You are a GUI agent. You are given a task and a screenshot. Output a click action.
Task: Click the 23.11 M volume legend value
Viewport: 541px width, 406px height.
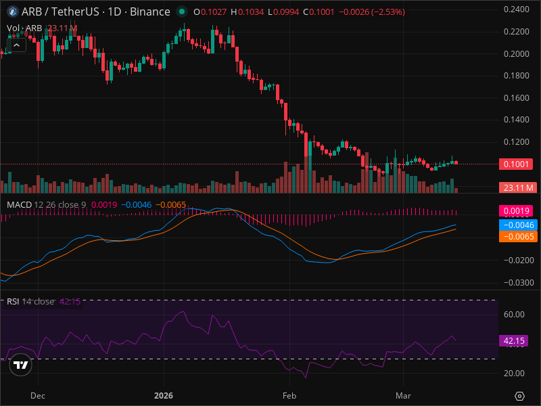pos(62,28)
